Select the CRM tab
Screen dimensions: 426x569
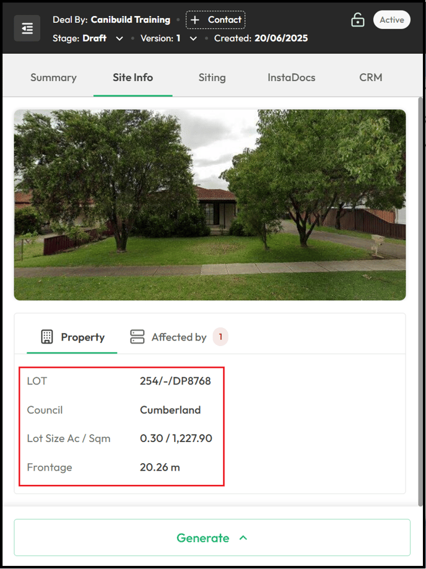point(371,77)
